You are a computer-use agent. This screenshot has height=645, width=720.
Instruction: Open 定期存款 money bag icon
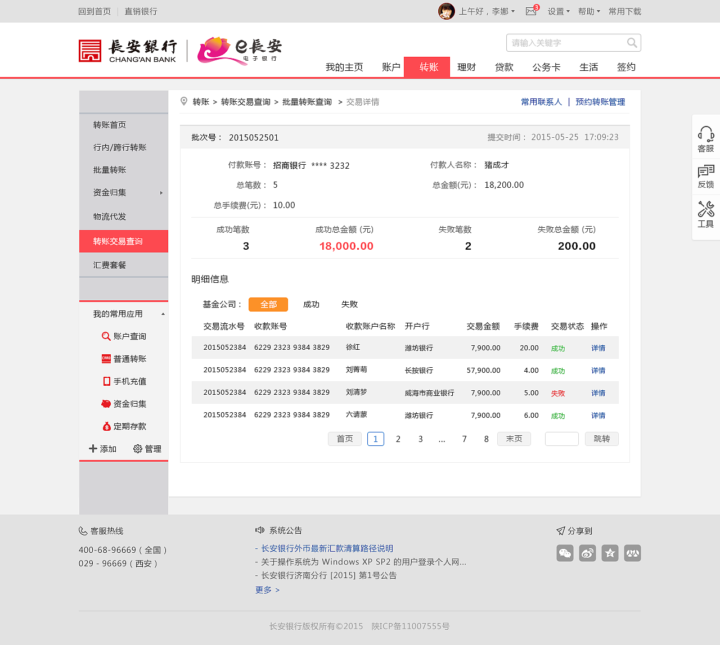106,426
